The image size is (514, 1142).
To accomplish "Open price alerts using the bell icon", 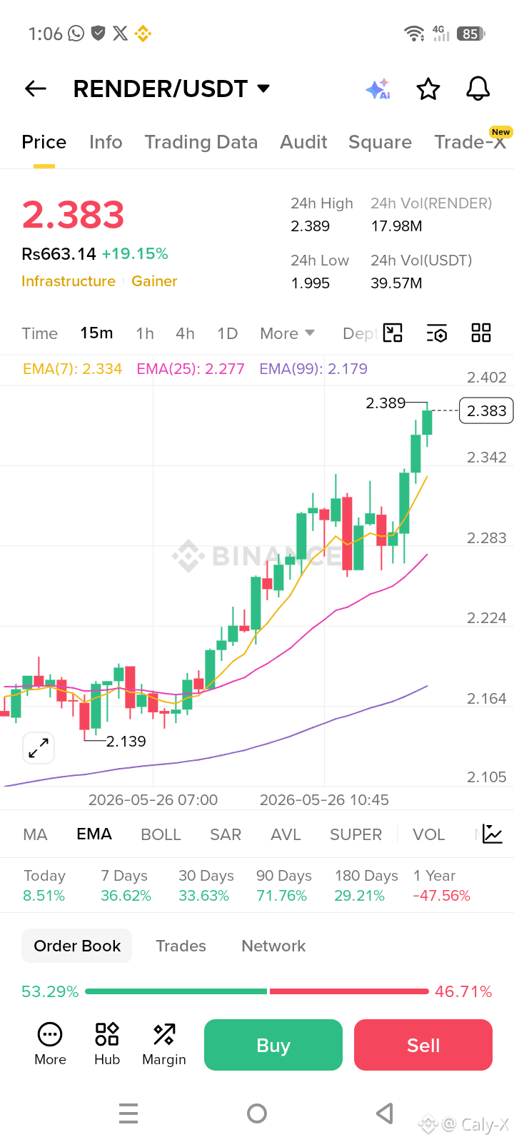I will pyautogui.click(x=478, y=89).
